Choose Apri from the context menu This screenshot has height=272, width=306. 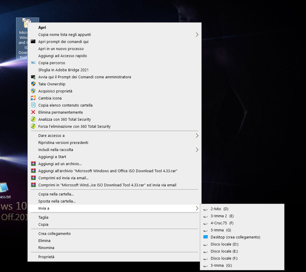pos(115,27)
